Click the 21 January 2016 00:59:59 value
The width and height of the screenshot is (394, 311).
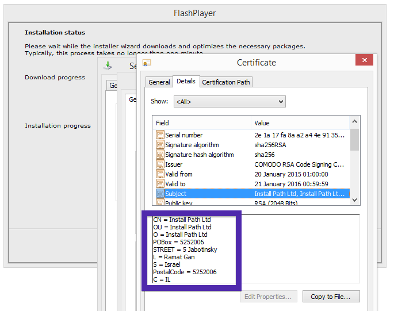click(291, 184)
